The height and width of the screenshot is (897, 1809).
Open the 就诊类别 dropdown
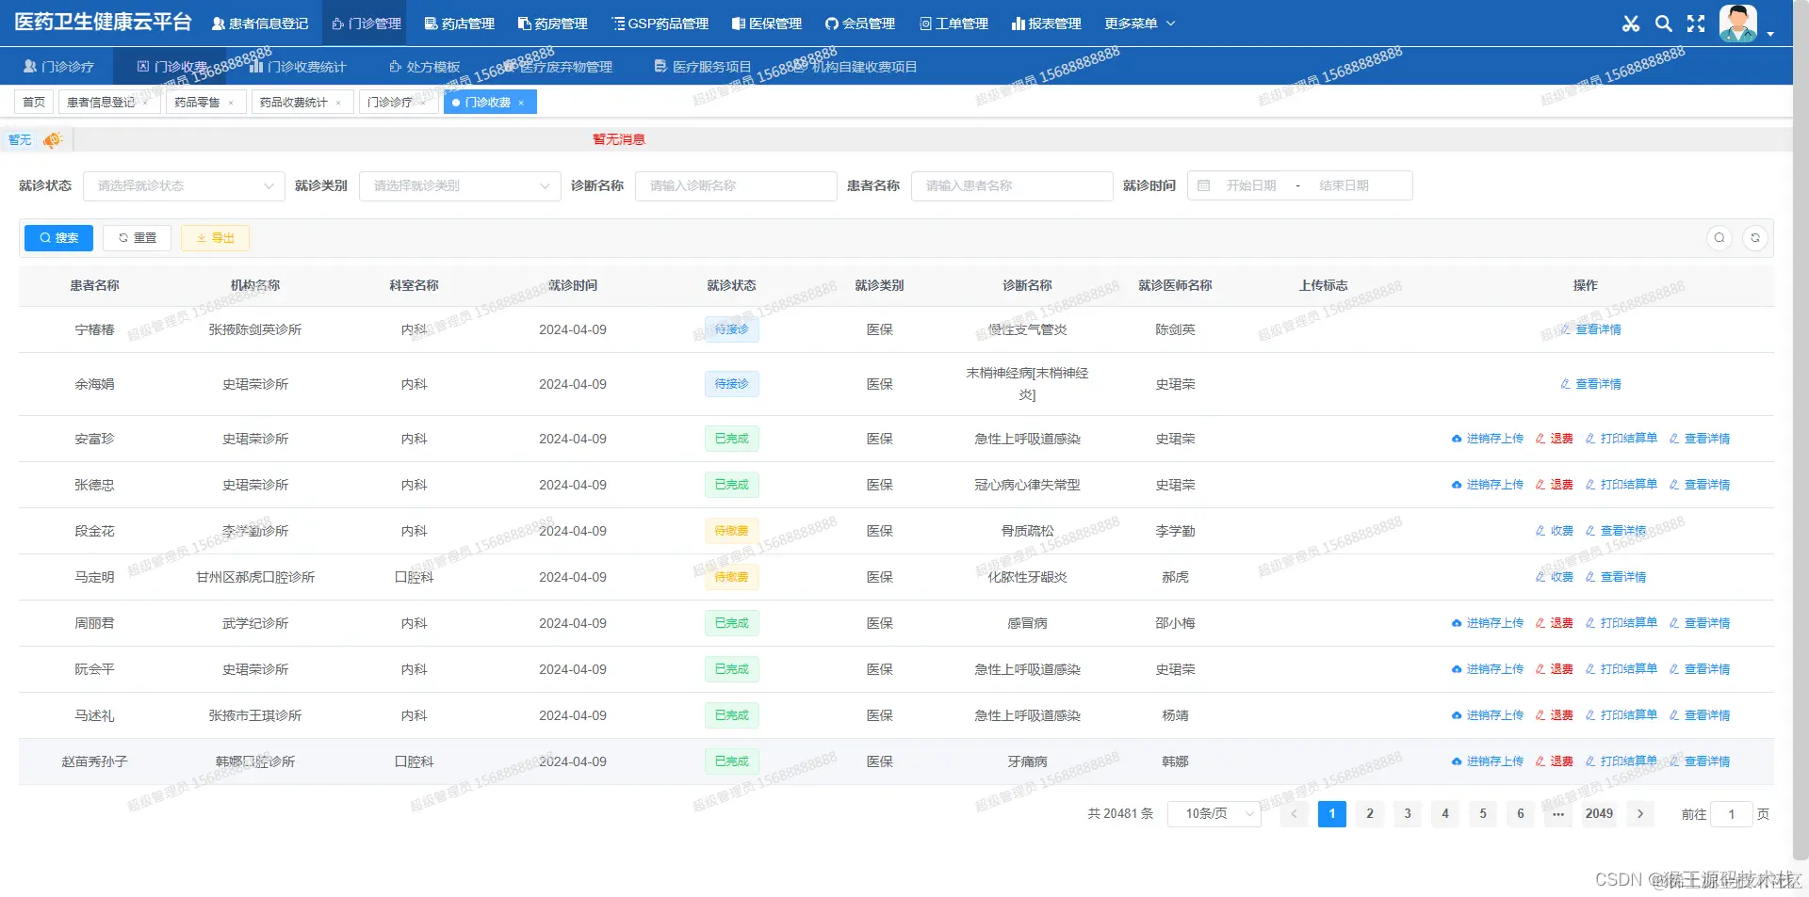(460, 185)
